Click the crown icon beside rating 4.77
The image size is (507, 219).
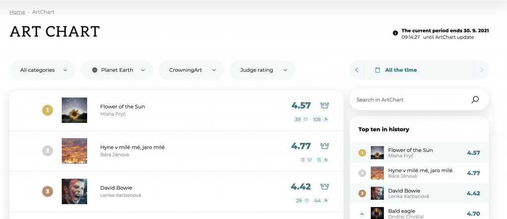coord(325,146)
